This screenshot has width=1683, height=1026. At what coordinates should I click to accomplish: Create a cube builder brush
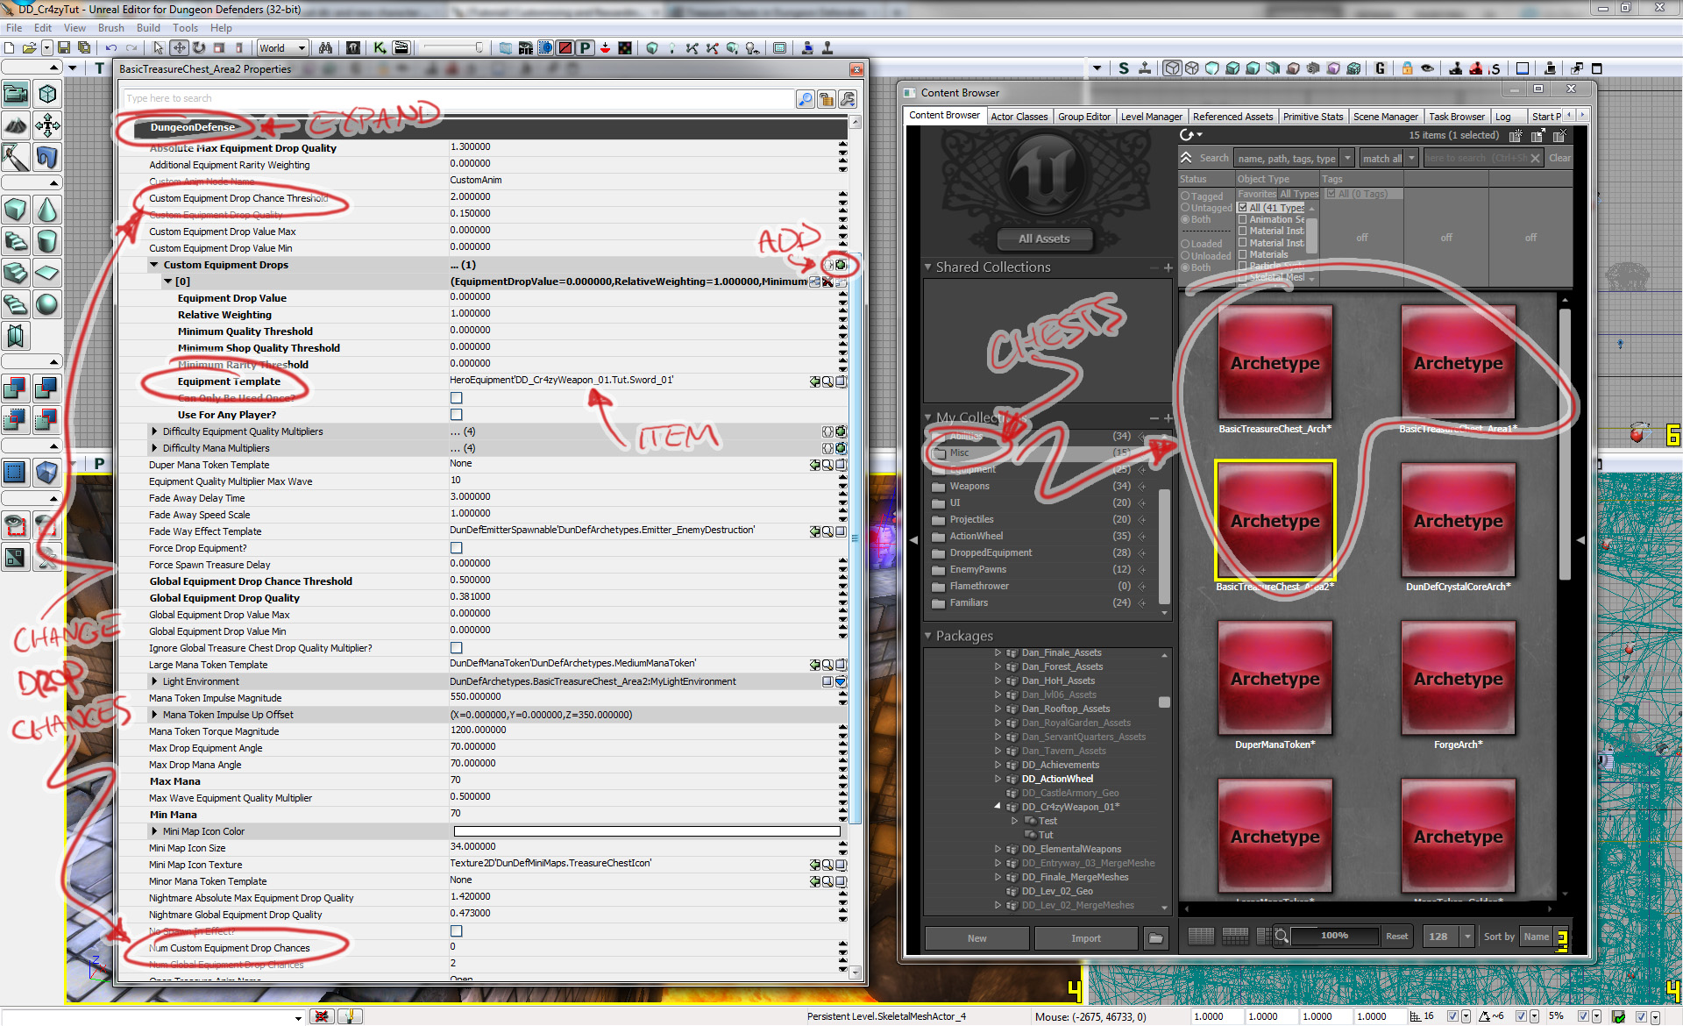pyautogui.click(x=16, y=210)
